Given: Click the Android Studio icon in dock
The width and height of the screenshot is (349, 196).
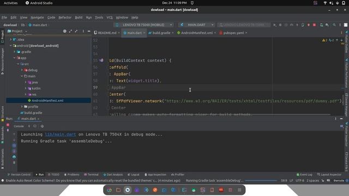Looking at the screenshot, I should point(194,190).
